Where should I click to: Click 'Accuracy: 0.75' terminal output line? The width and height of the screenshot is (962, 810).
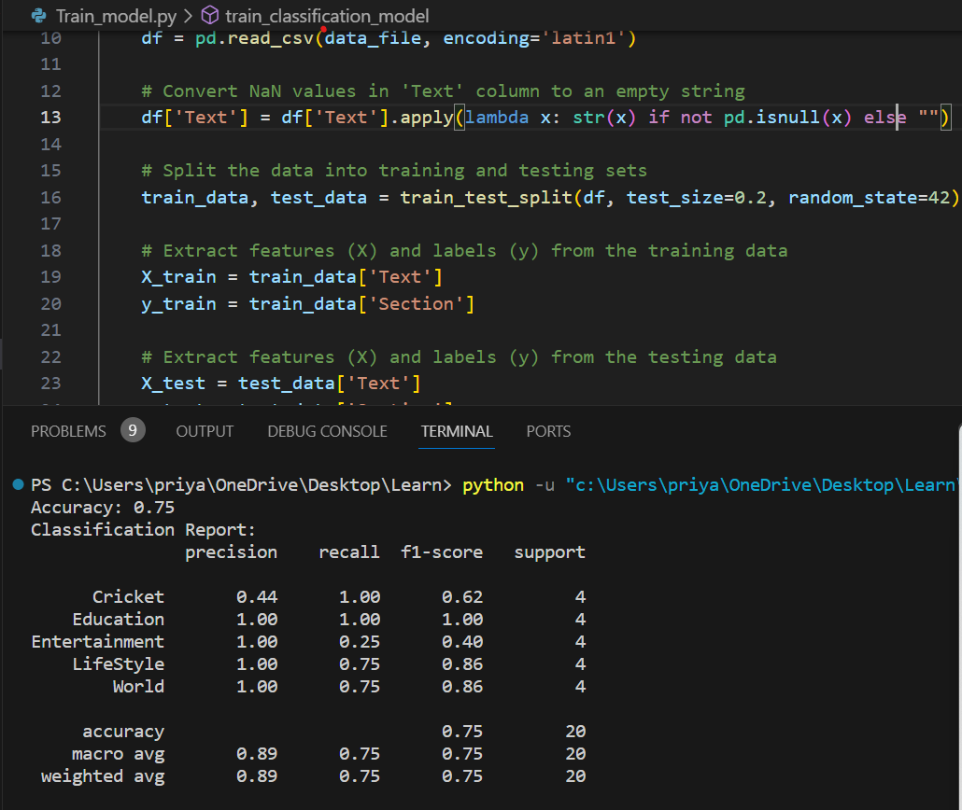pos(103,508)
